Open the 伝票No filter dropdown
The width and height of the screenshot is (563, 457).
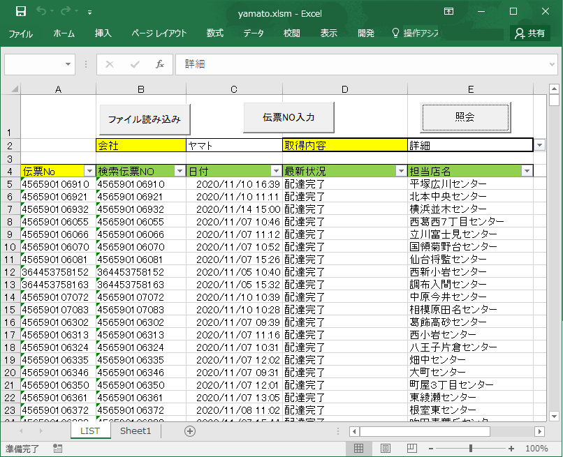click(x=90, y=172)
